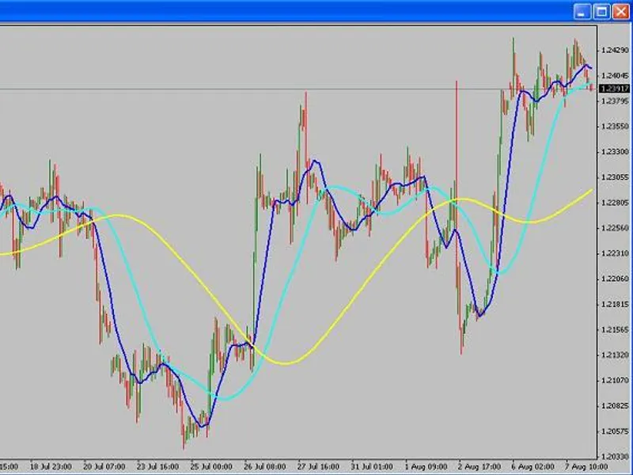Select the 1.22805 price label
The height and width of the screenshot is (475, 633).
click(616, 203)
